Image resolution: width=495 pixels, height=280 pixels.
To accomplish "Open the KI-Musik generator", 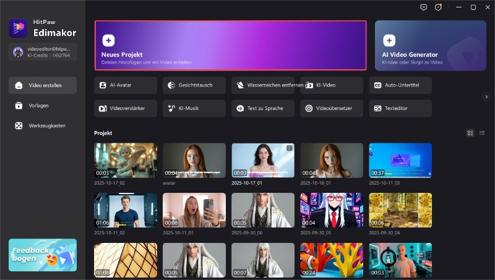I will click(x=194, y=108).
